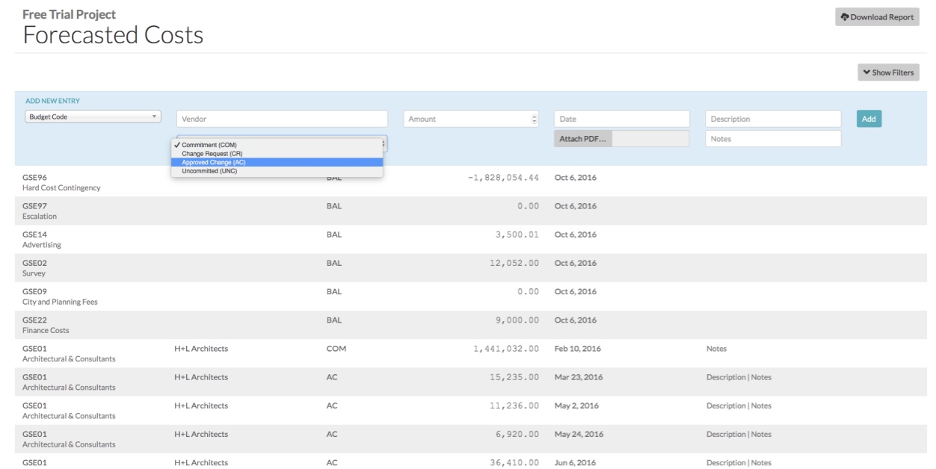The width and height of the screenshot is (936, 469).
Task: Click the date Feb 10, 2016
Action: (x=578, y=349)
